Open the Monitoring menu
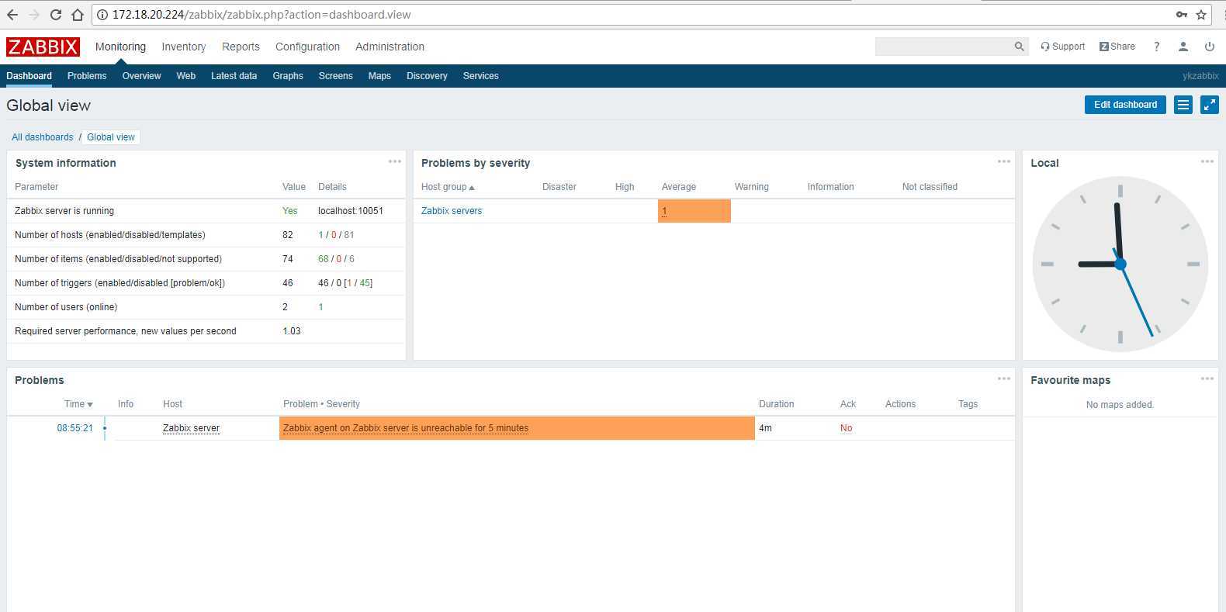 (120, 47)
